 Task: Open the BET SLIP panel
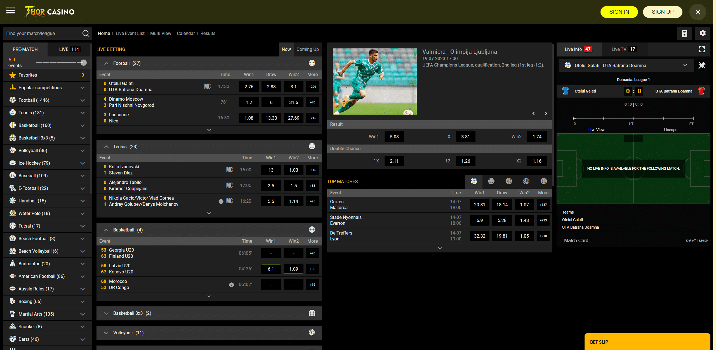647,342
